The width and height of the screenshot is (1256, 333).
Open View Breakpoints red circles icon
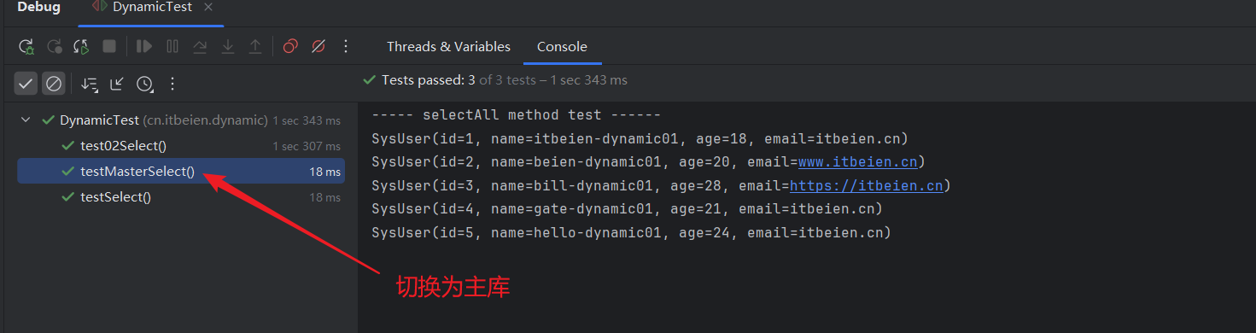[x=290, y=47]
